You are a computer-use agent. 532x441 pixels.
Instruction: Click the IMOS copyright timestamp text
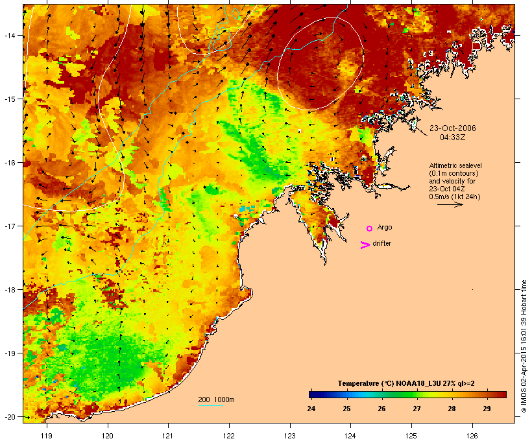(524, 346)
